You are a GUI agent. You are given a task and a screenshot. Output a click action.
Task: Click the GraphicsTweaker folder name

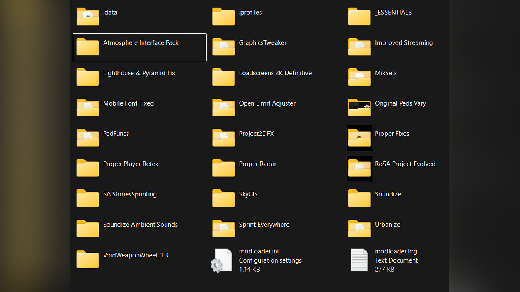[x=263, y=43]
